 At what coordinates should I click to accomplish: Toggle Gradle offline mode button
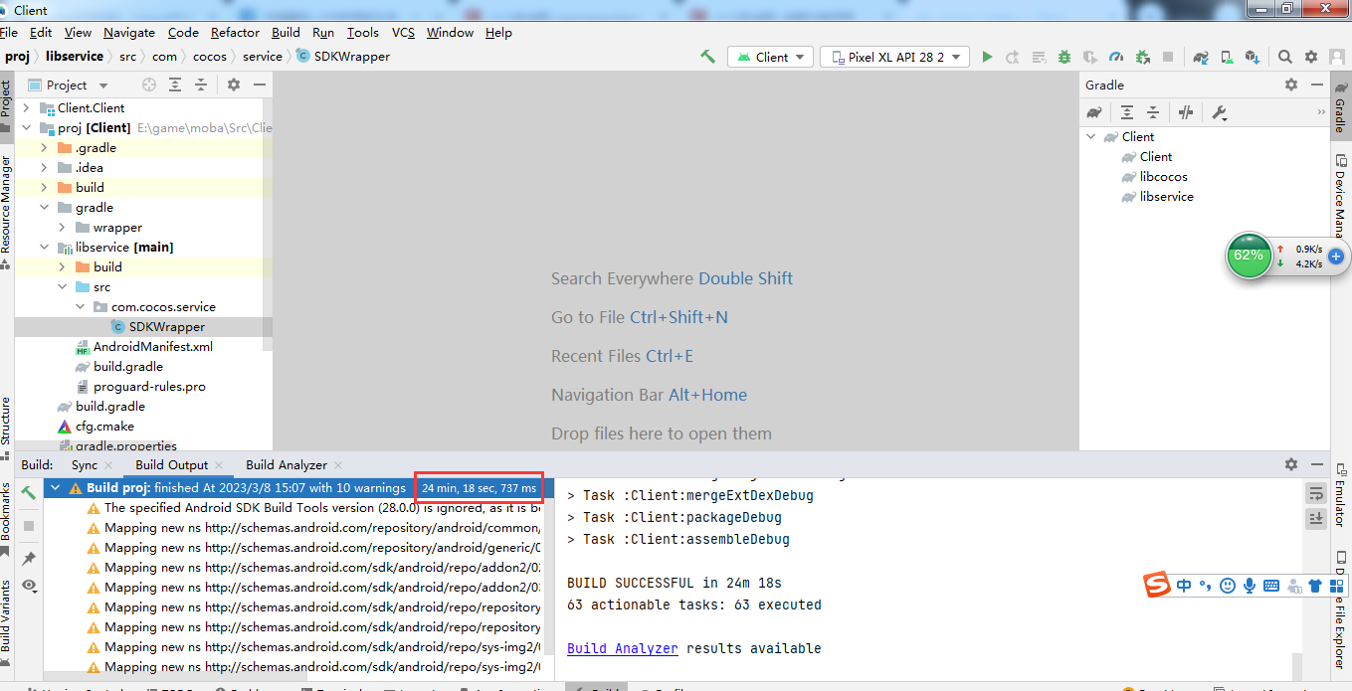click(x=1186, y=112)
